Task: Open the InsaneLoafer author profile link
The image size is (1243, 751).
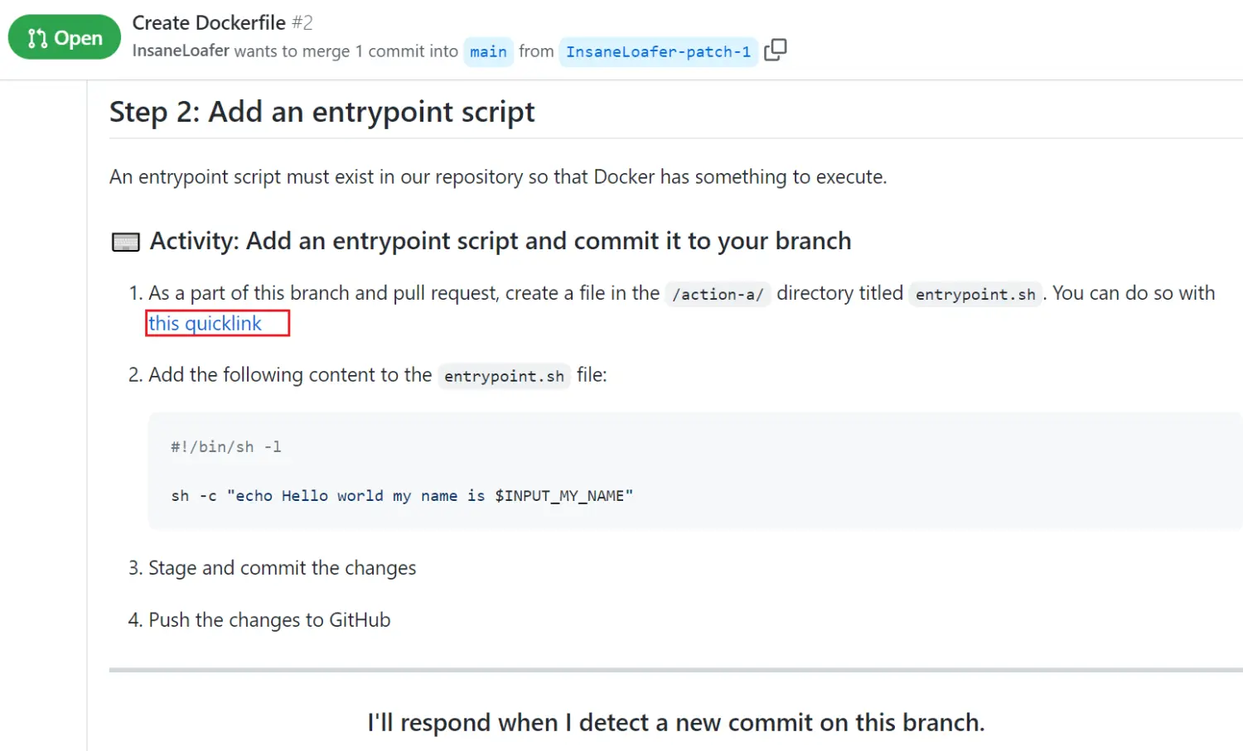Action: (181, 51)
